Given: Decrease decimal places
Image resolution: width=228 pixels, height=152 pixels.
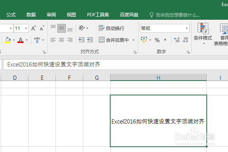Looking at the screenshot, I should pyautogui.click(x=185, y=40).
